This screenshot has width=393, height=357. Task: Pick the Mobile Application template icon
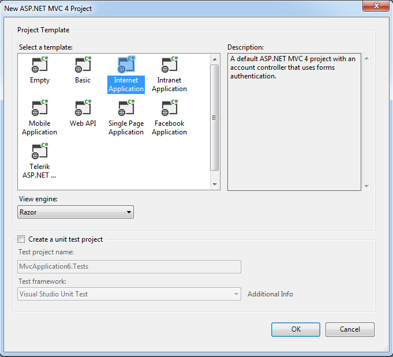pyautogui.click(x=40, y=108)
